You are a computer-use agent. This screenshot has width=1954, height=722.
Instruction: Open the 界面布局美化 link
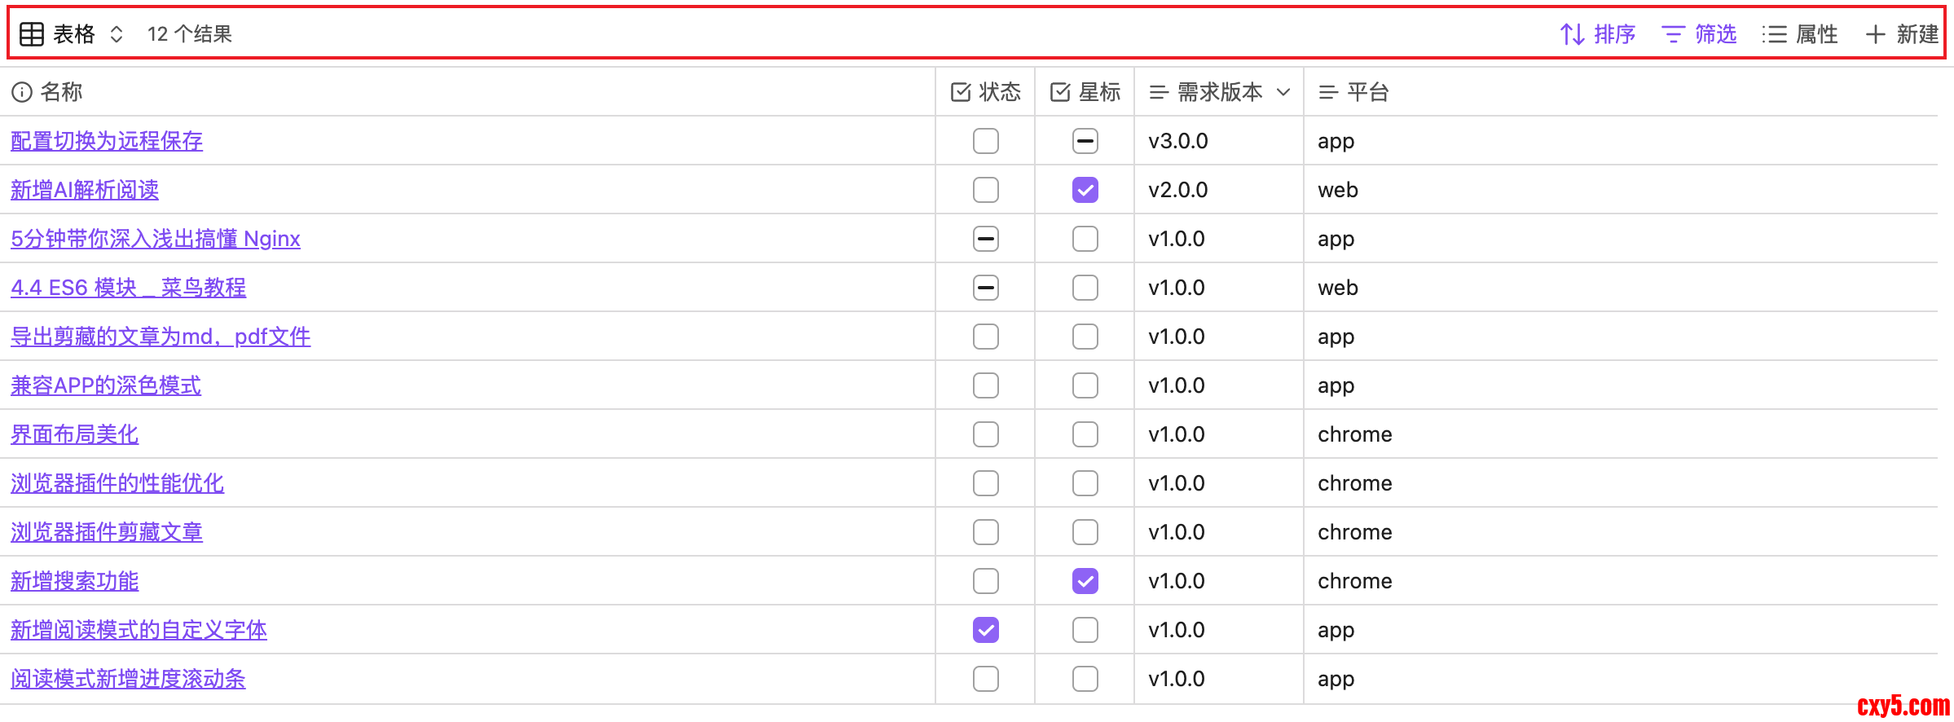pyautogui.click(x=74, y=434)
